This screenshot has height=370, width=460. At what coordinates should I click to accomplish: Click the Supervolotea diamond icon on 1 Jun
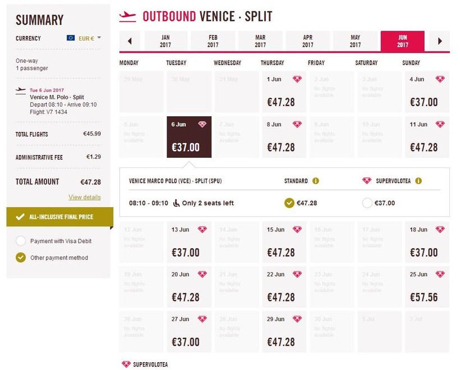(297, 79)
